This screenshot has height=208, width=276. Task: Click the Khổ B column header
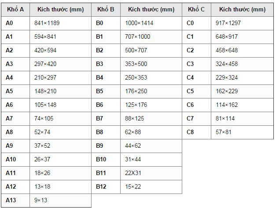point(106,9)
